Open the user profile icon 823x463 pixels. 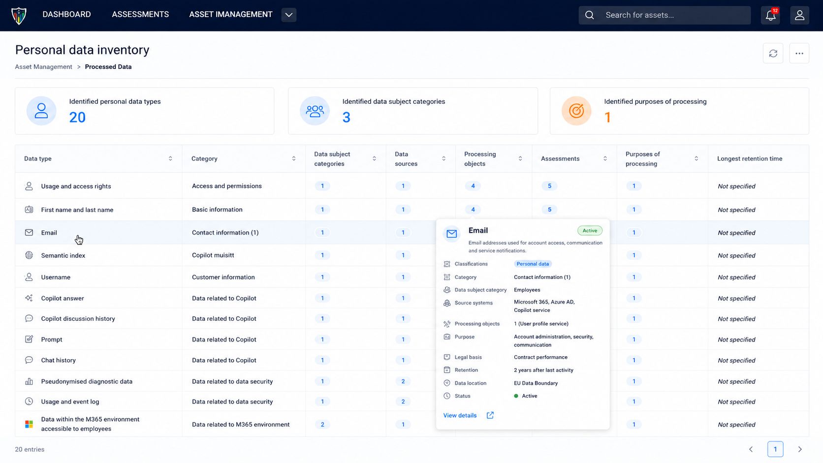[800, 15]
